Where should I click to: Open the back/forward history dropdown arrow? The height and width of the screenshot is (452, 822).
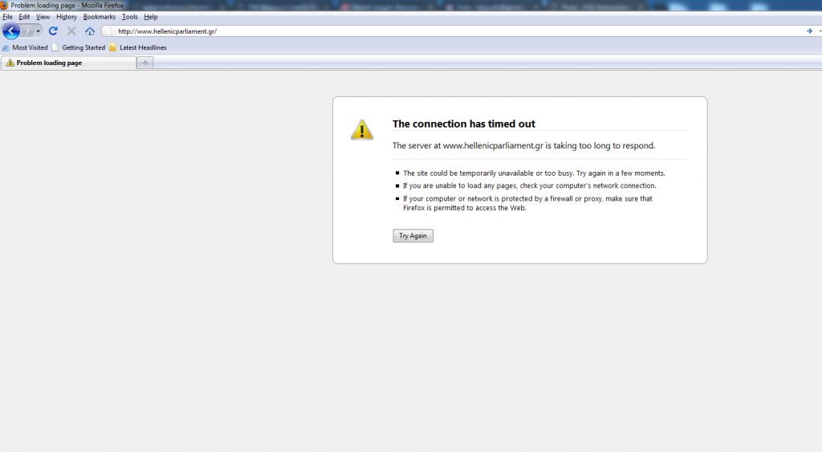[39, 31]
